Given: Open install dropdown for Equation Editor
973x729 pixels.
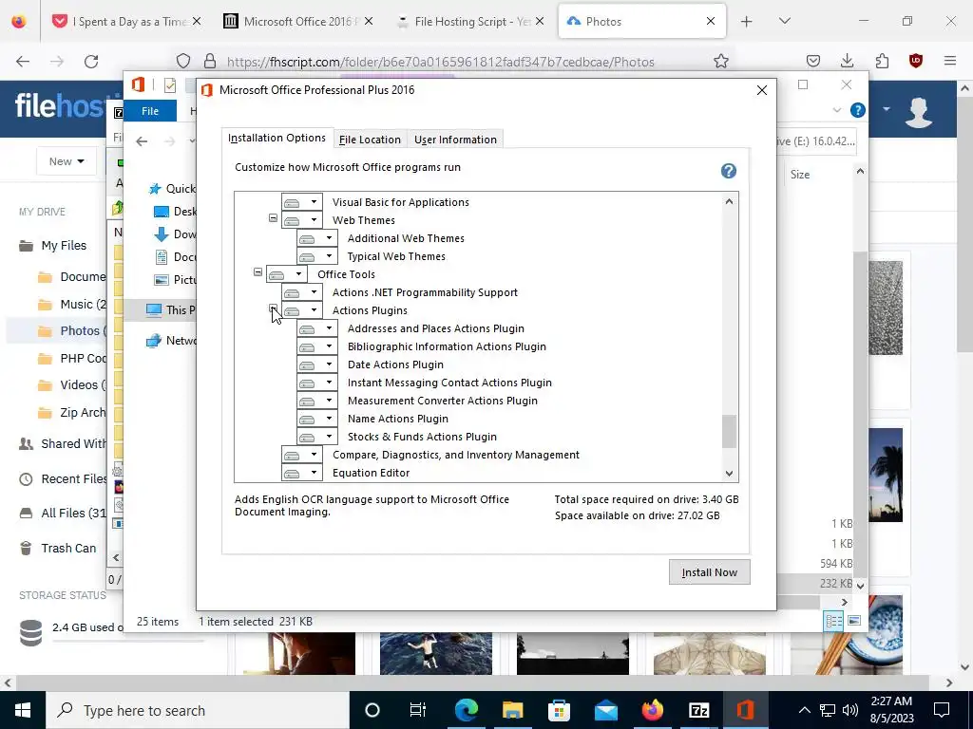Looking at the screenshot, I should click(301, 473).
